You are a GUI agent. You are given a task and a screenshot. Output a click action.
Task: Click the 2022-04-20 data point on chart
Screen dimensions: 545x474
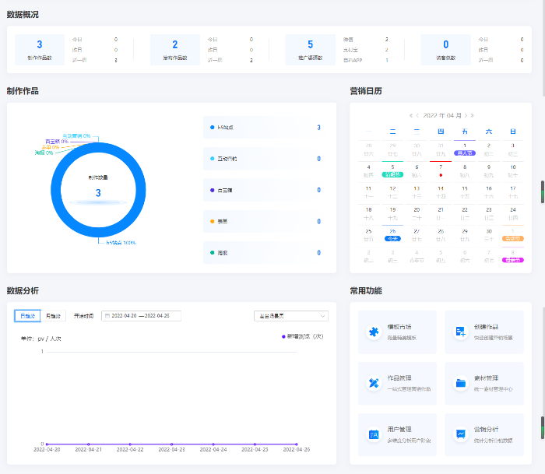tap(47, 444)
